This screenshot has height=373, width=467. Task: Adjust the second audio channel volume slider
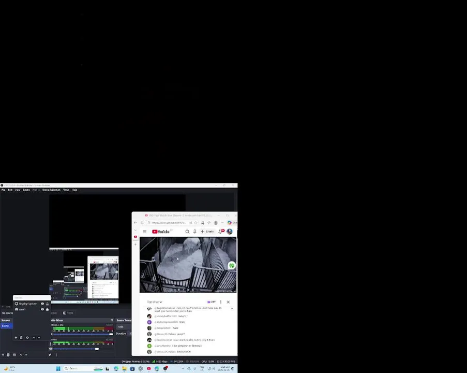coord(97,349)
